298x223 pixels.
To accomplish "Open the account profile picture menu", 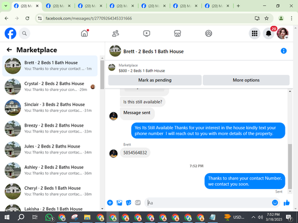I will click(x=283, y=33).
